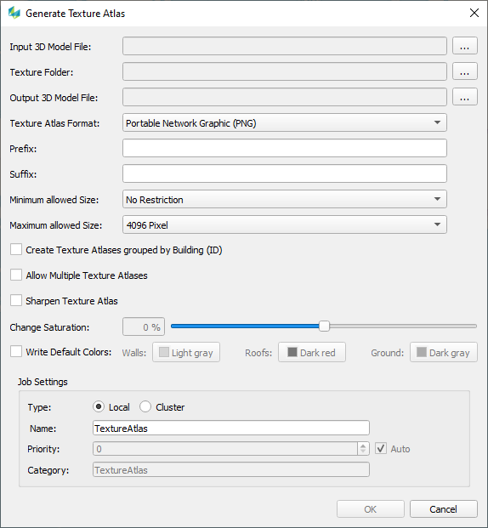The width and height of the screenshot is (488, 528).
Task: Open Walls Light gray color picker
Action: point(186,352)
